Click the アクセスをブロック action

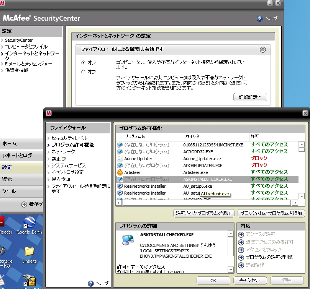(x=264, y=250)
